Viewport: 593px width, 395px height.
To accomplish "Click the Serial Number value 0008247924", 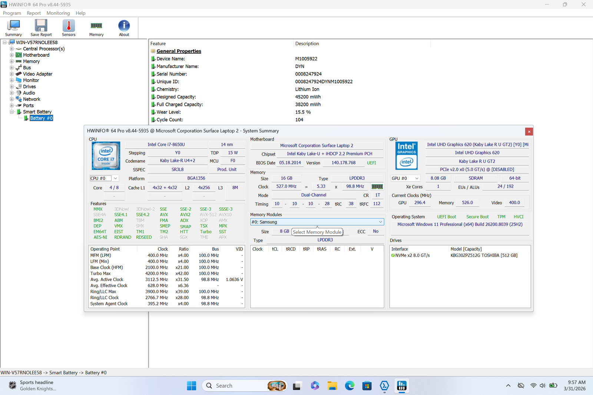I will [308, 74].
